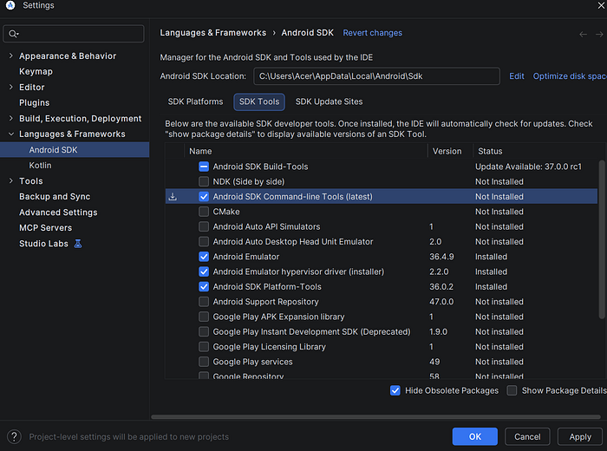Expand the Editor chevron
Image resolution: width=607 pixels, height=451 pixels.
[10, 87]
